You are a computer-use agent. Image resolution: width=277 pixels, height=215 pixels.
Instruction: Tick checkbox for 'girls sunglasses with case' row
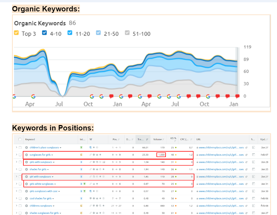point(20,191)
